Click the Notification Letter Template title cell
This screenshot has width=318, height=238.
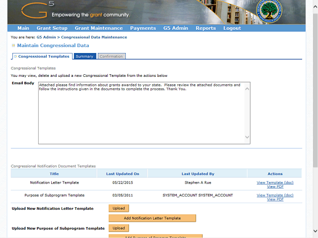54,182
